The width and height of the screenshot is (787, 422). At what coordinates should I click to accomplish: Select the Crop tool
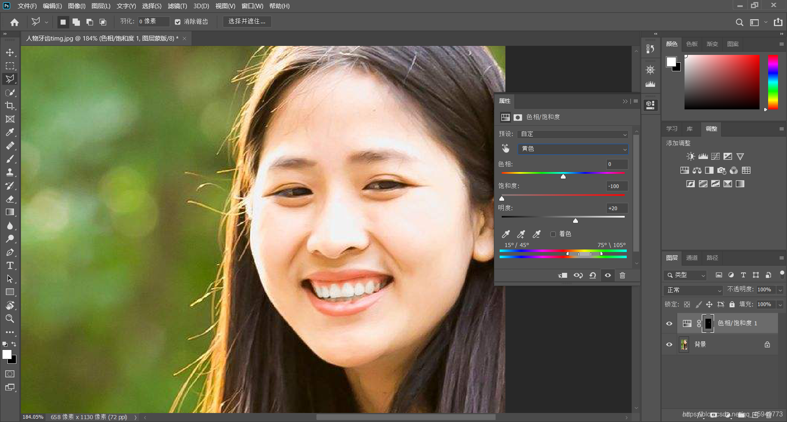click(x=10, y=106)
